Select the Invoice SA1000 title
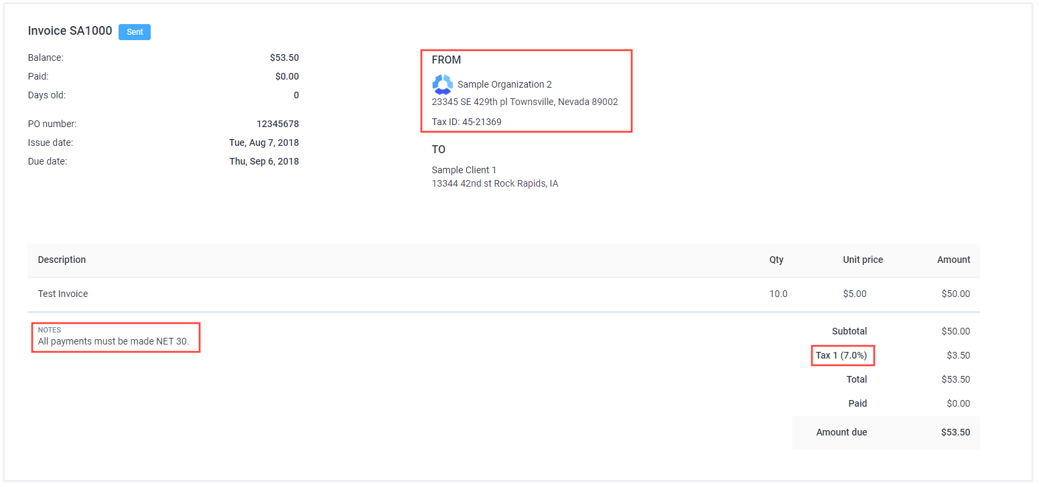 [x=70, y=31]
